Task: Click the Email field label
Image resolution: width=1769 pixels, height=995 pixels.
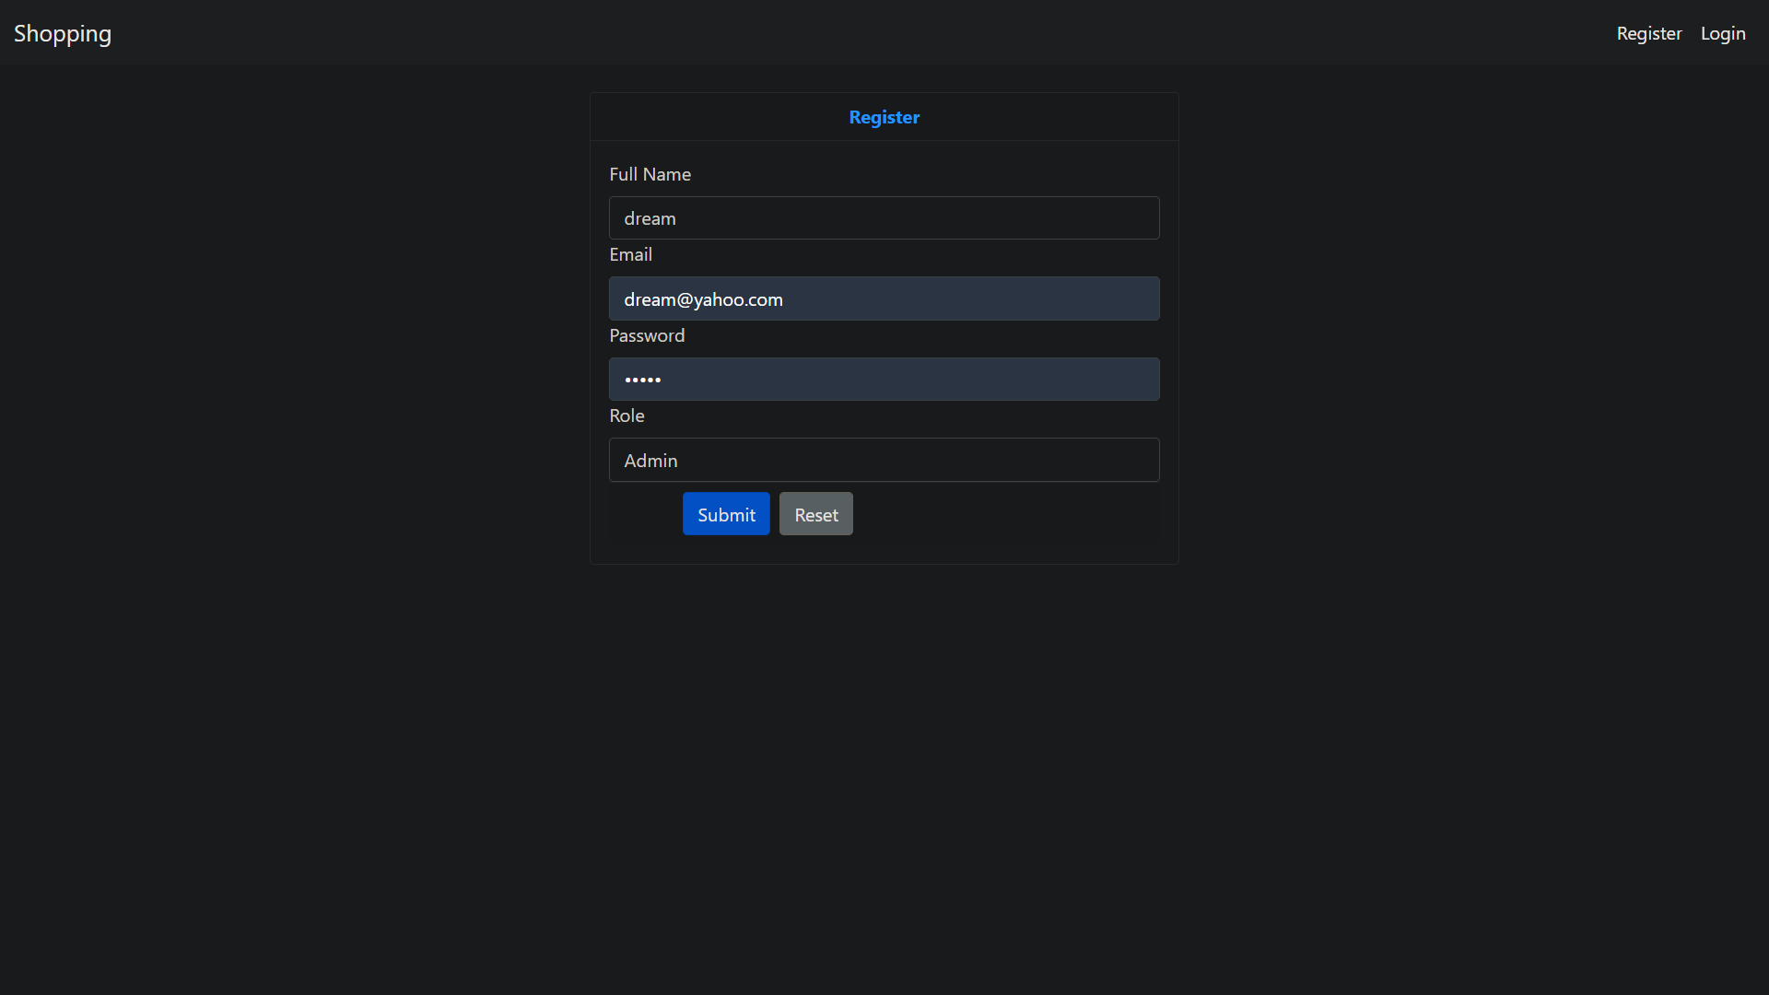Action: [630, 254]
